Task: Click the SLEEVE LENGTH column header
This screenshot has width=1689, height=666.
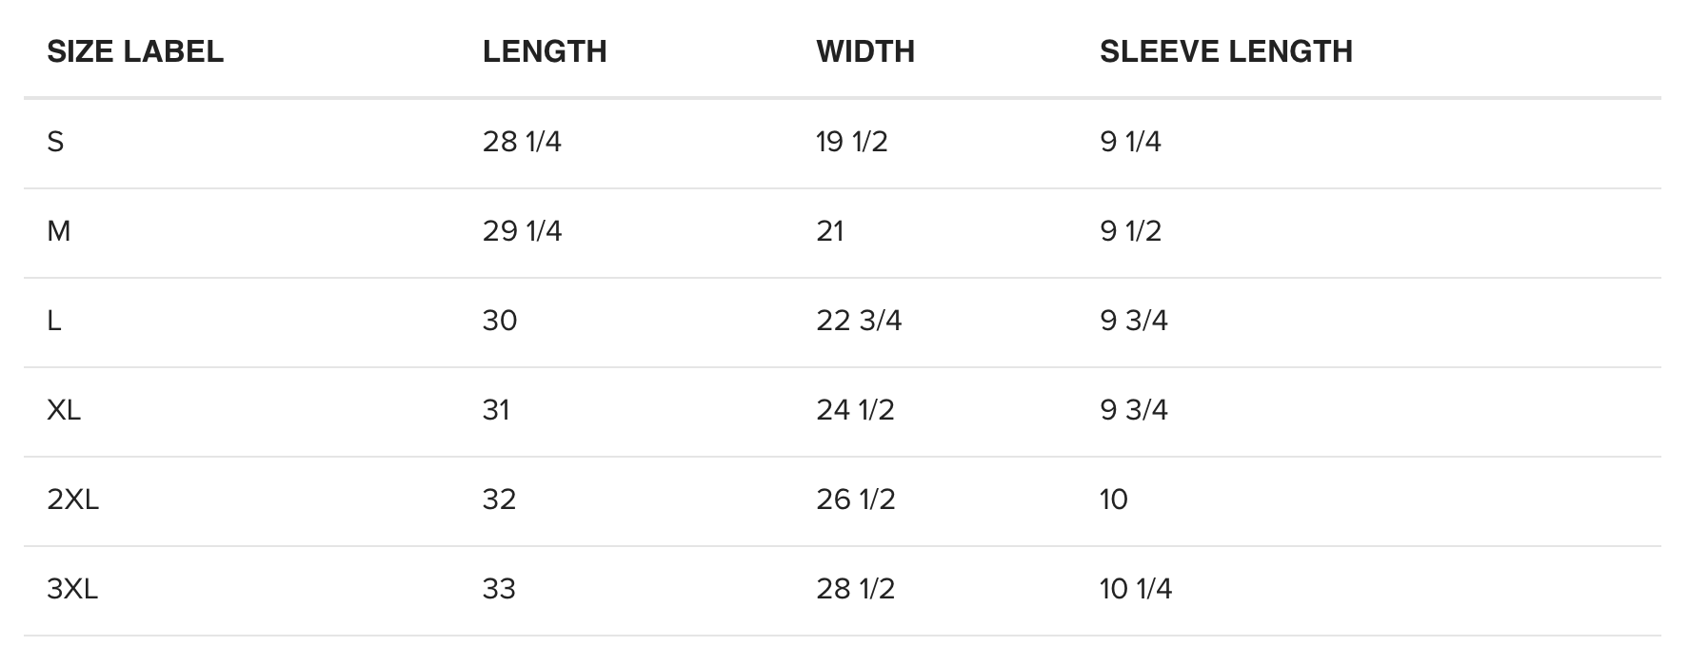Action: tap(1226, 51)
